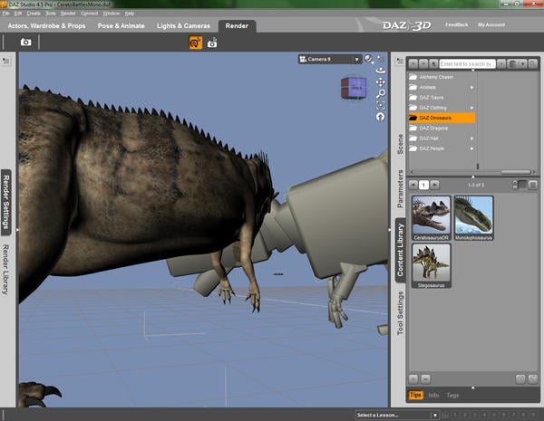Open the Render menu in menu bar
The image size is (544, 421).
point(68,14)
